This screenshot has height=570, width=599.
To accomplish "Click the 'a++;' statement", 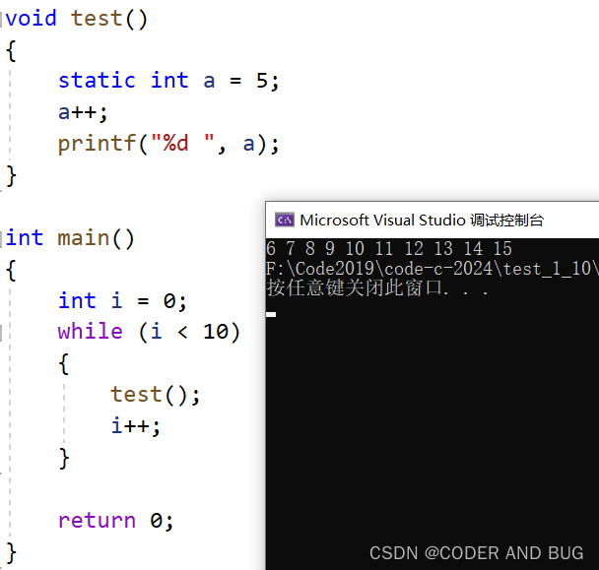I will (83, 112).
